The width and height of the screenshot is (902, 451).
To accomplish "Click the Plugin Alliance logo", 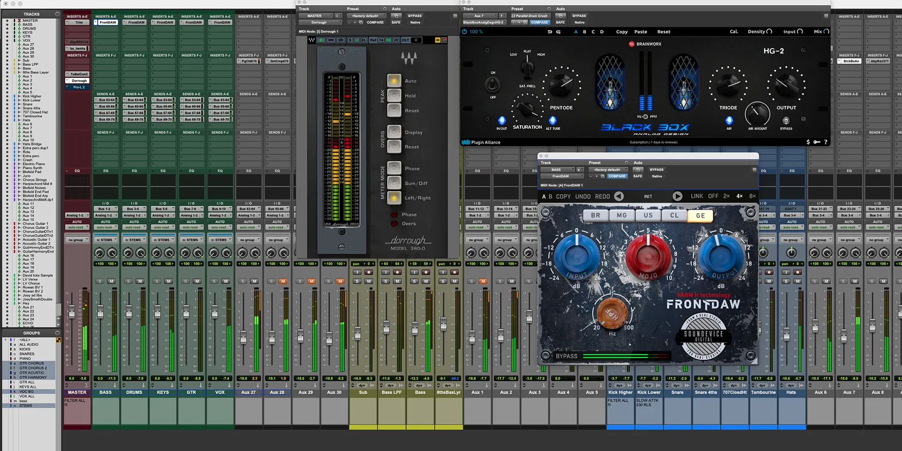I will tap(481, 142).
